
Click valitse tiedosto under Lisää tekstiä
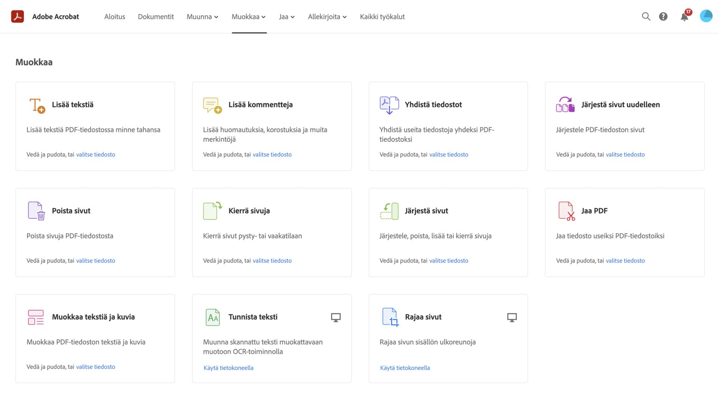pos(95,154)
